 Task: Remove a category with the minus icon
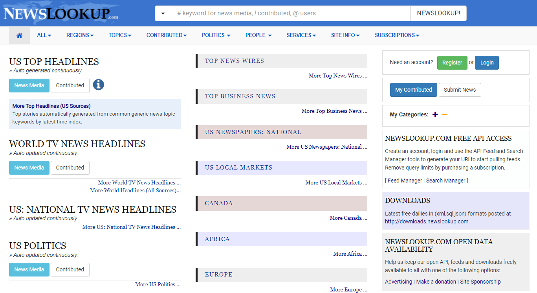click(x=445, y=114)
